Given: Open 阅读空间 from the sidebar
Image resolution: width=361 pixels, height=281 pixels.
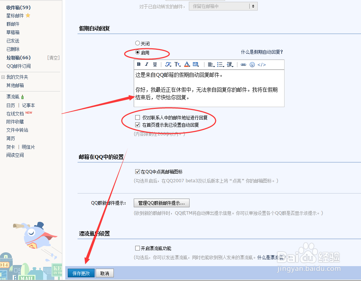Looking at the screenshot, I should pyautogui.click(x=15, y=155).
